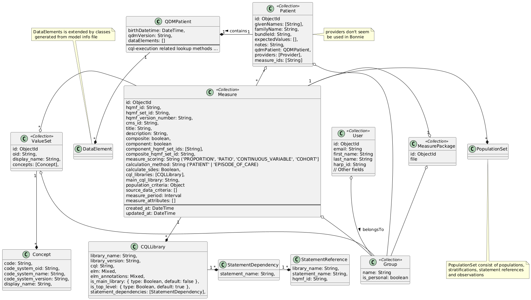Click 'cql_libraries: [CQLLibrary],' in Measure
531x300 pixels.
point(155,175)
